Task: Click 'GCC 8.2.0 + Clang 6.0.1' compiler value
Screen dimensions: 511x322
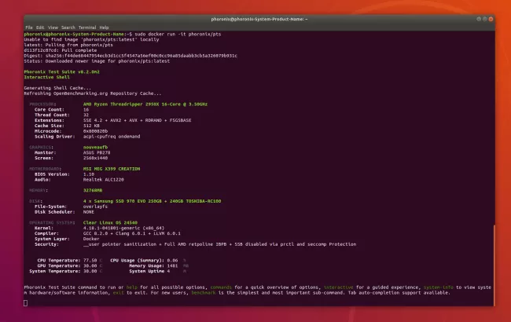Action: click(x=112, y=233)
